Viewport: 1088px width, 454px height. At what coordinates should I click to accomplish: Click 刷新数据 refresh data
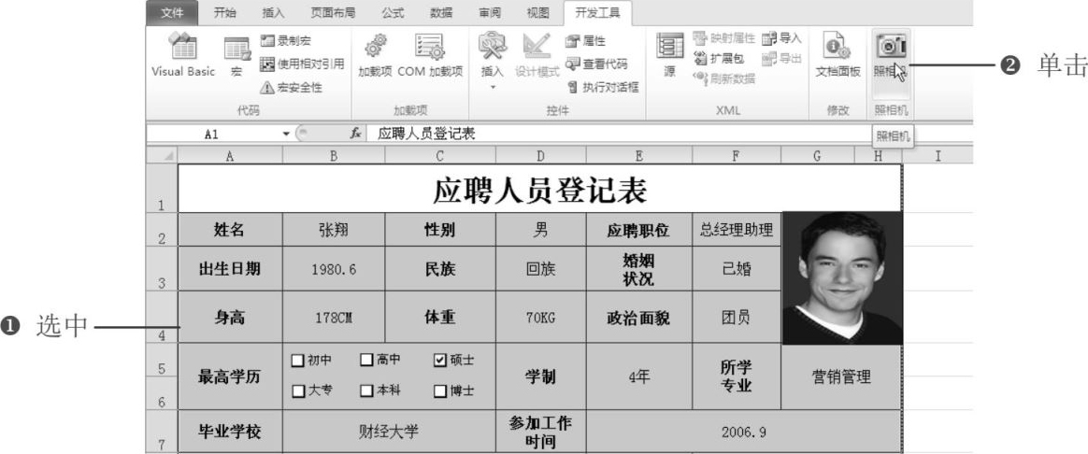click(x=723, y=78)
